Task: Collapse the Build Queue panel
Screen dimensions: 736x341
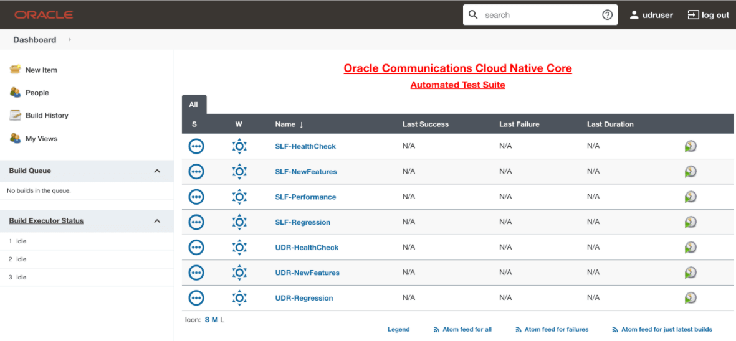Action: (157, 171)
